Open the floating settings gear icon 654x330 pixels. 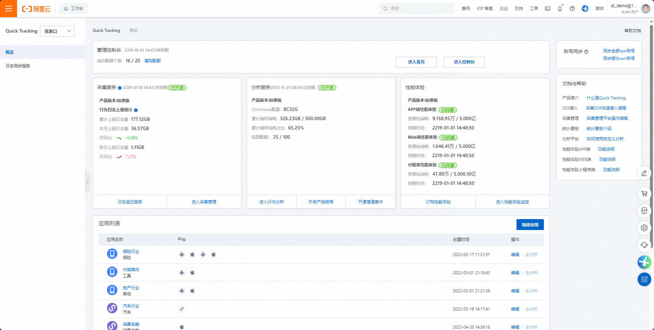point(644,228)
